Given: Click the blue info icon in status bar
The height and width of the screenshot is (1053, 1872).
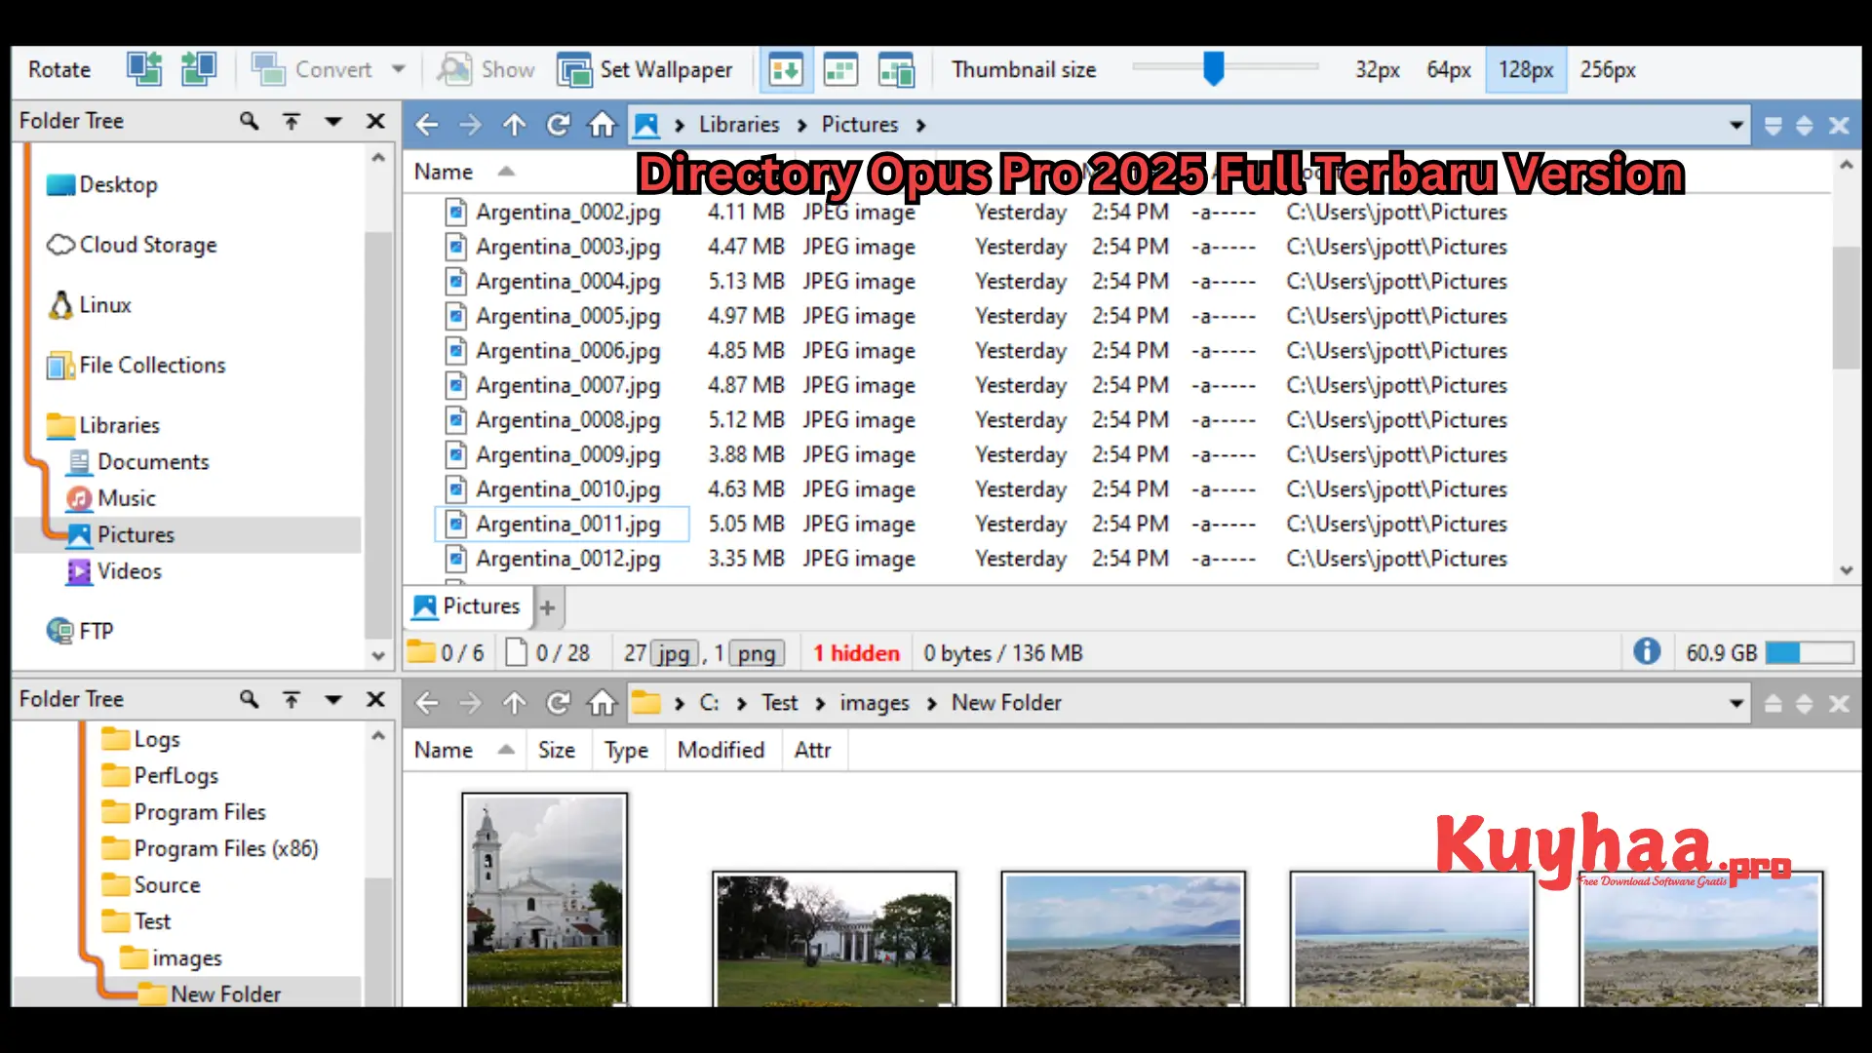Looking at the screenshot, I should (1647, 651).
